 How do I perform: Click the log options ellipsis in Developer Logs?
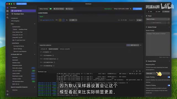[x=134, y=71]
